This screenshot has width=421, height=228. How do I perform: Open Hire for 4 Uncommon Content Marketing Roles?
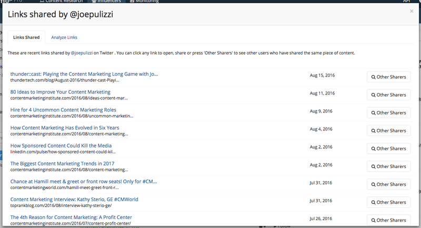coord(63,110)
